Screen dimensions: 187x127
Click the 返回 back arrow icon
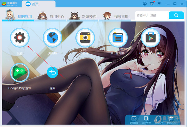click(x=52, y=73)
